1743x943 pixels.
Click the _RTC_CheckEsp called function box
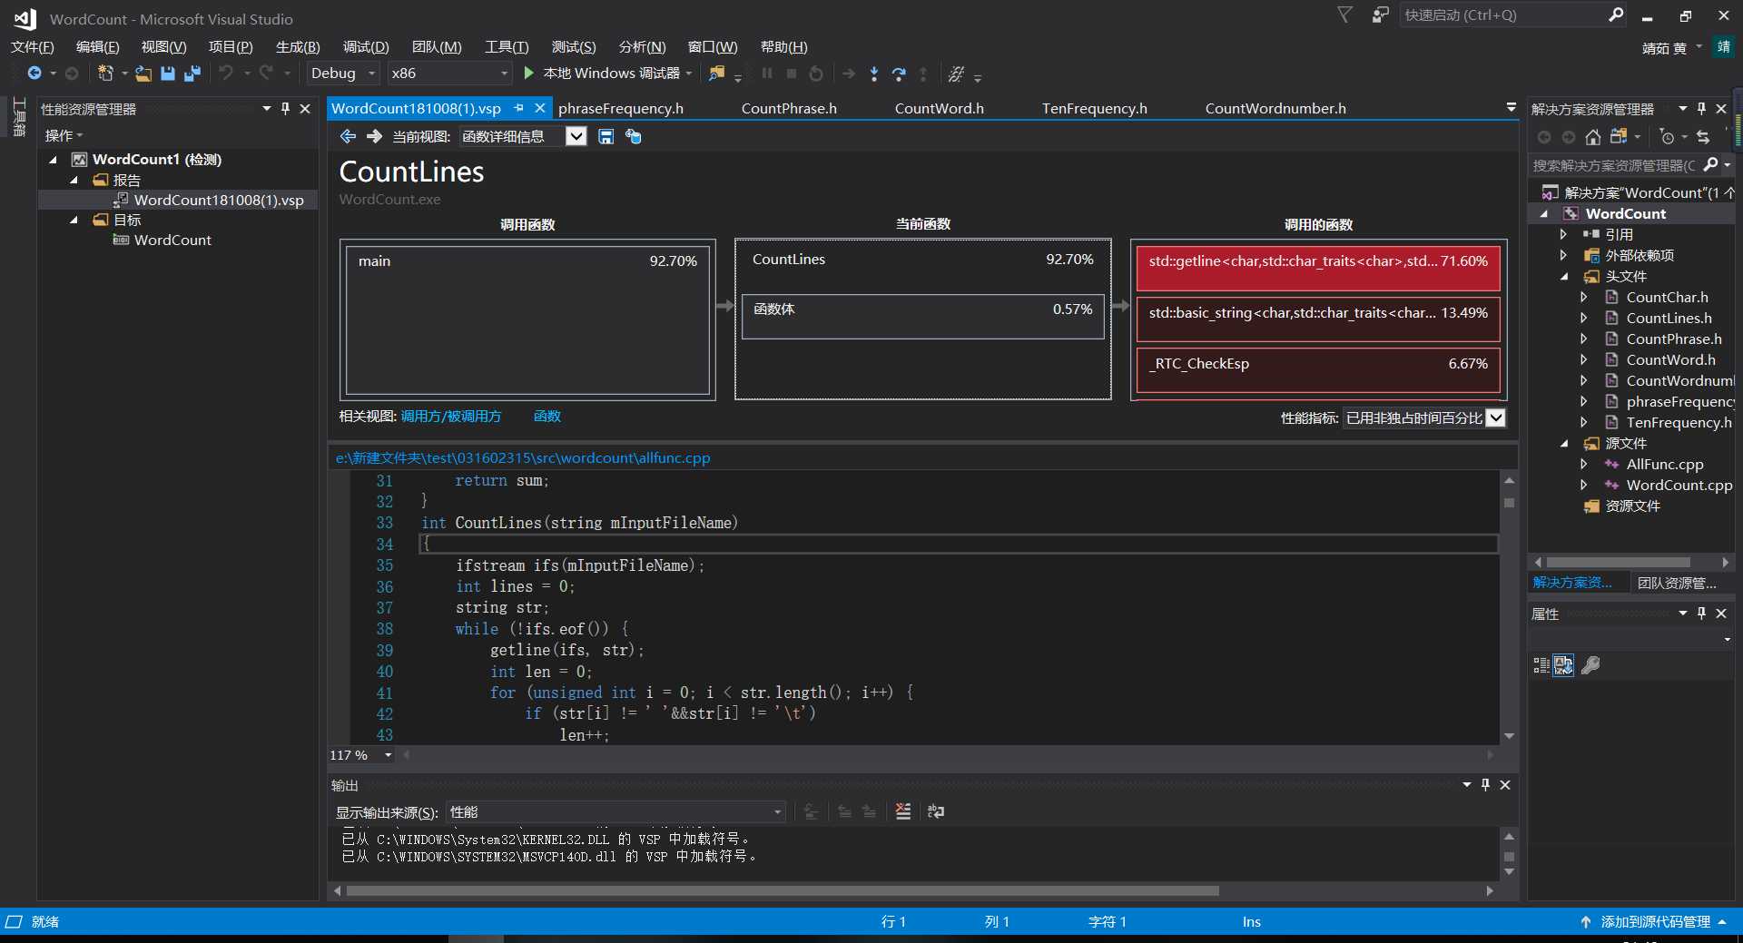[1318, 369]
